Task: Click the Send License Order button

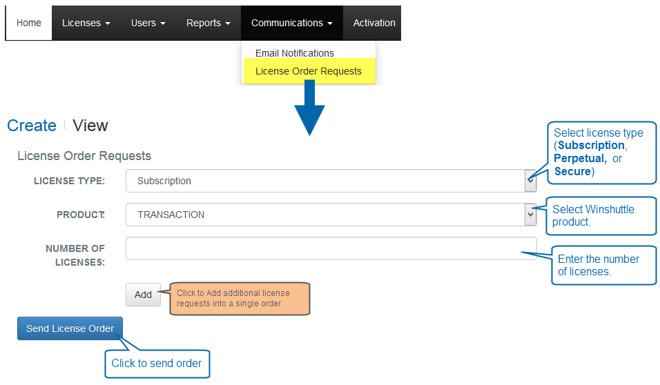Action: click(70, 328)
